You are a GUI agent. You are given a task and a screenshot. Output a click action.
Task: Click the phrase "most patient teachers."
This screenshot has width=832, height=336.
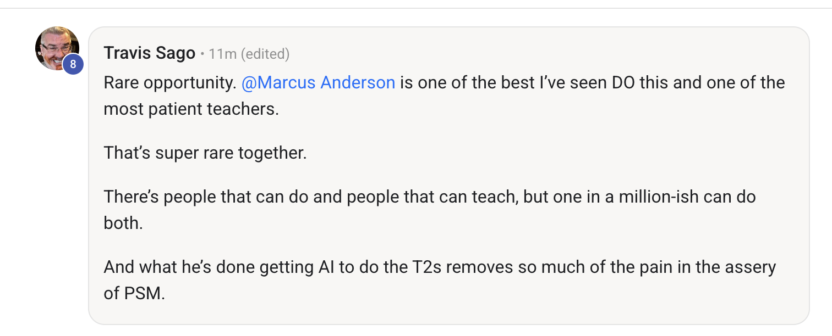click(191, 109)
